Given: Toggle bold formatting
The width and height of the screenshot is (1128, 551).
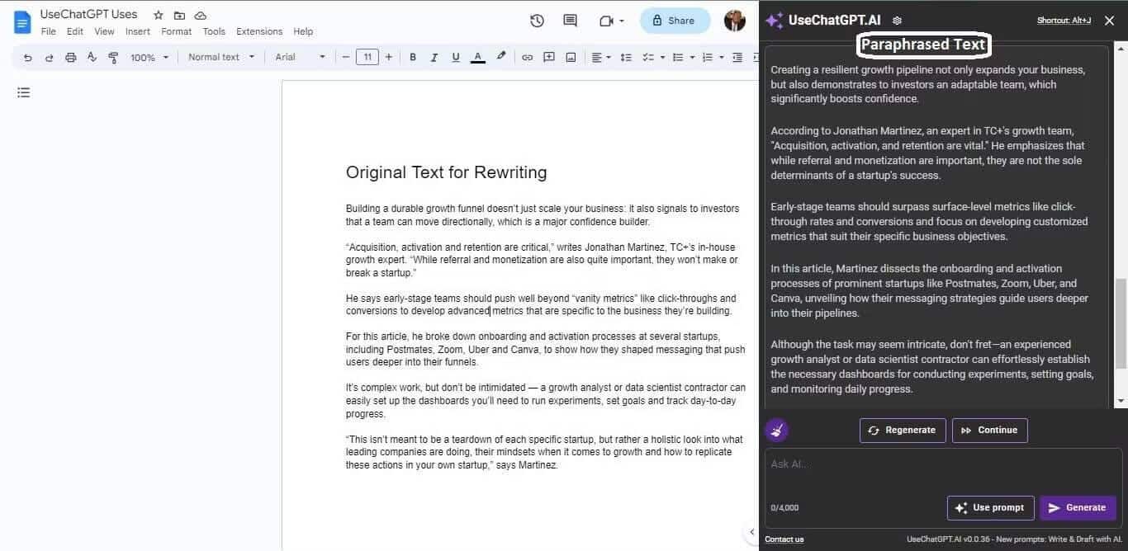Looking at the screenshot, I should (412, 57).
